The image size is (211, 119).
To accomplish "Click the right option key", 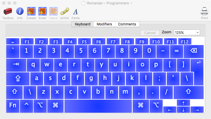I will tap(156, 106).
